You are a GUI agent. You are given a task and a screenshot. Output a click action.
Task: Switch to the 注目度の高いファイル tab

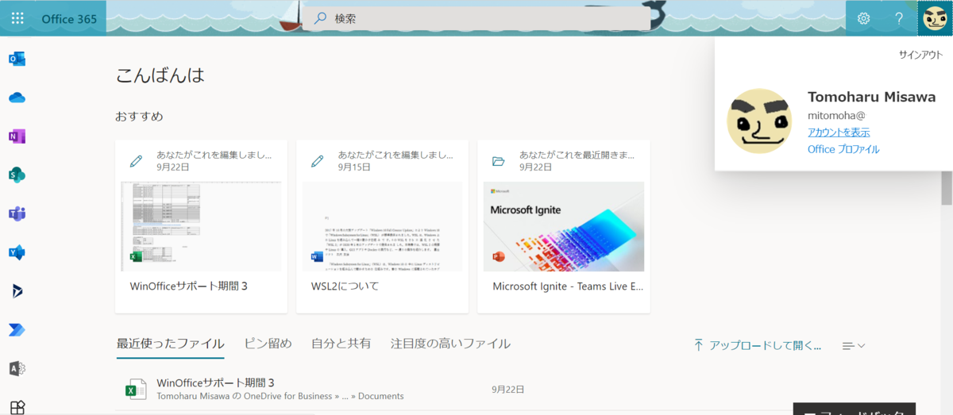click(450, 344)
